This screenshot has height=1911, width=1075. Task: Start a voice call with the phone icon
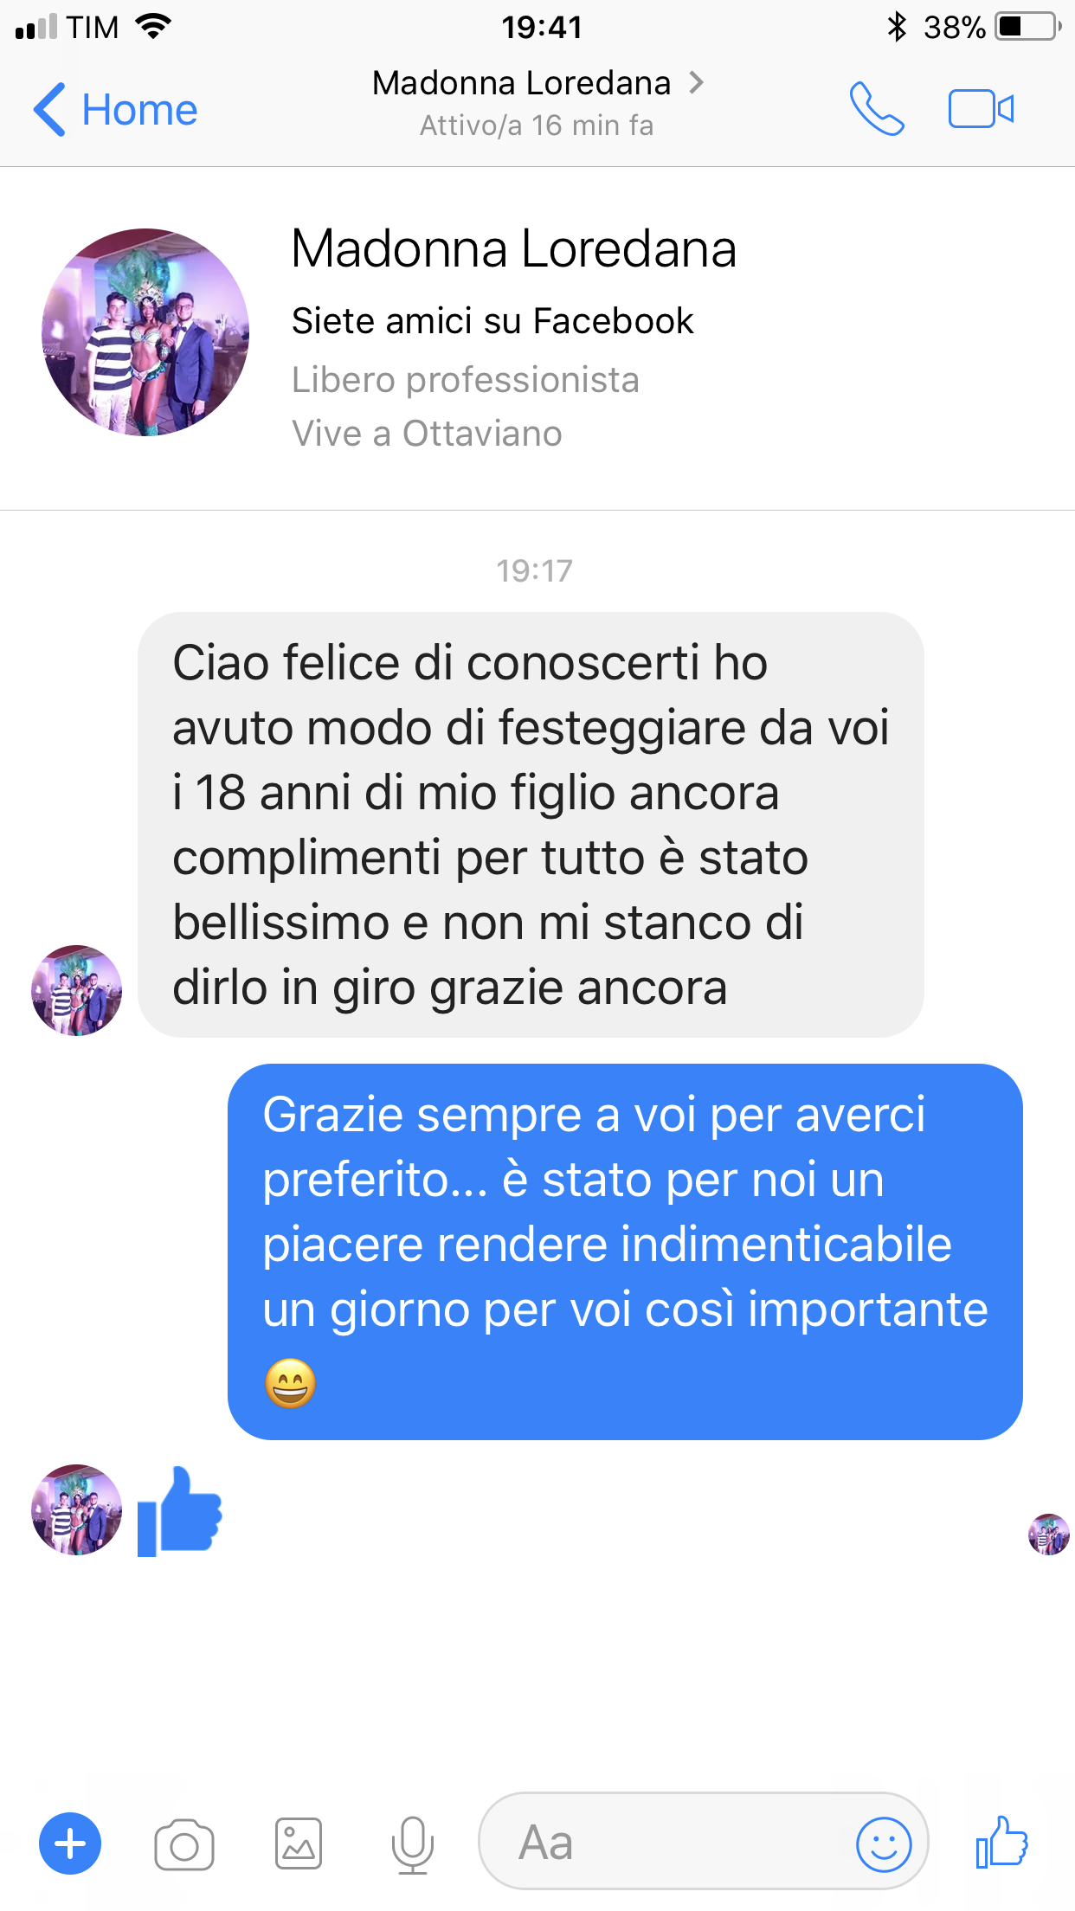coord(877,109)
